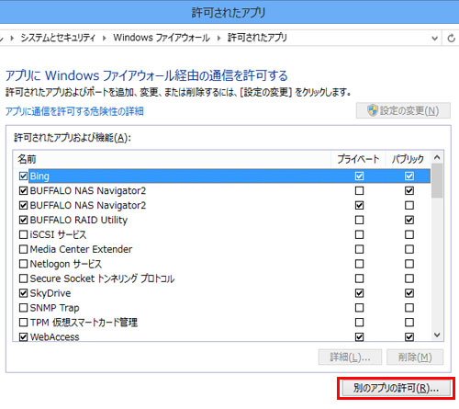
Task: Click the list scroll-up arrow
Action: point(437,157)
